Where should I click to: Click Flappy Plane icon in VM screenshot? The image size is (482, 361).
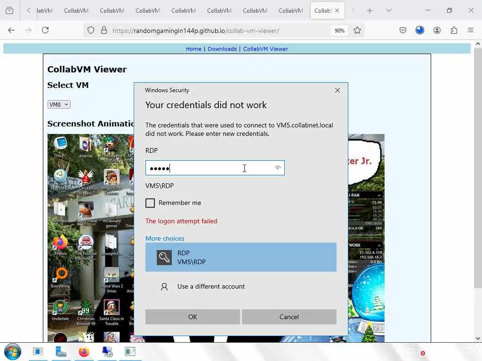click(x=86, y=212)
